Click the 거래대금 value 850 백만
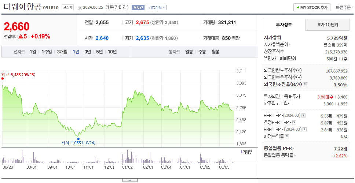This screenshot has height=183, width=355. tap(231, 38)
